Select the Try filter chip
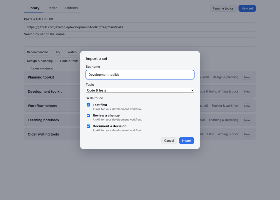 (x=58, y=52)
